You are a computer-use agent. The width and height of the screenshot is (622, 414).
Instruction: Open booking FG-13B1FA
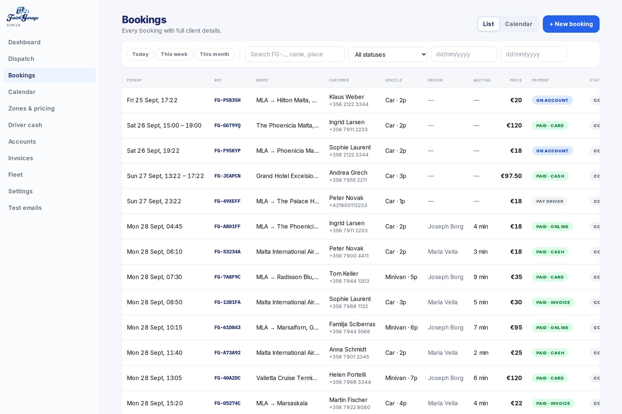click(227, 302)
